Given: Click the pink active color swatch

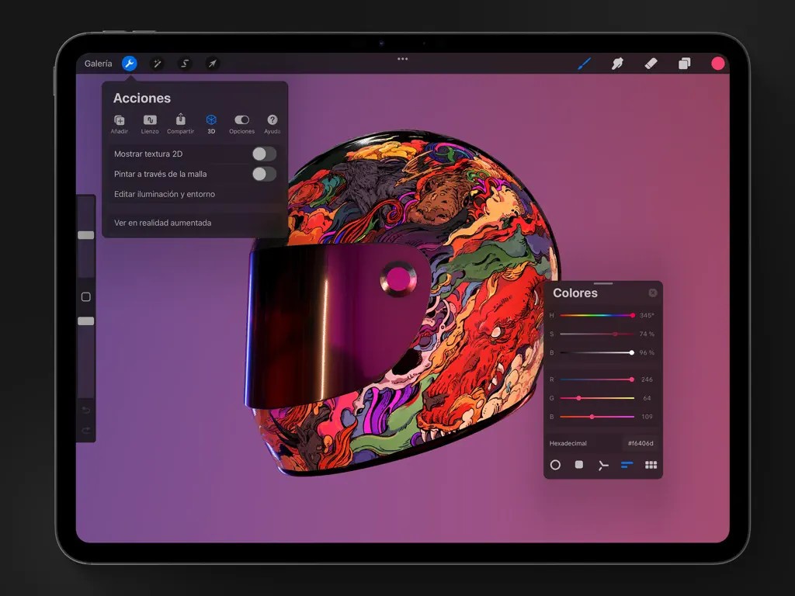Looking at the screenshot, I should click(x=718, y=64).
